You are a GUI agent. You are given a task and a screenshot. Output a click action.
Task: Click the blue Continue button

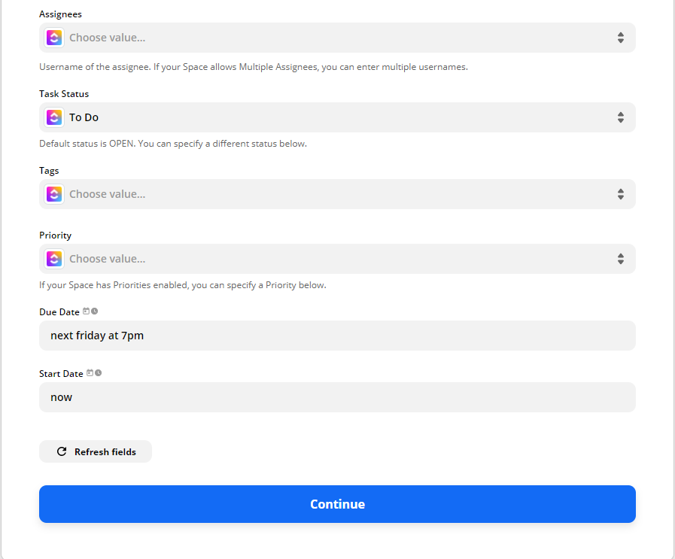337,504
